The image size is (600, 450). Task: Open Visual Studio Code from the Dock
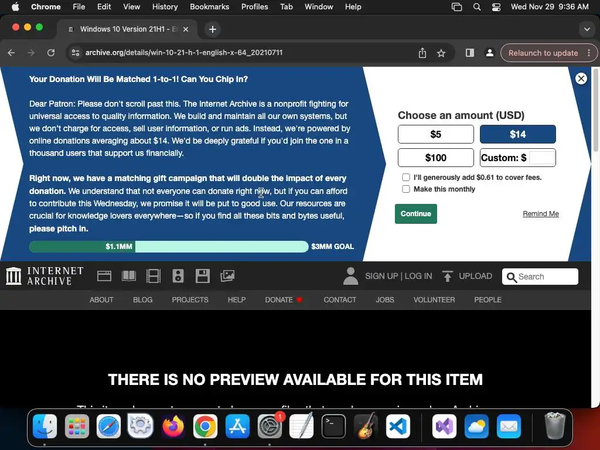coord(398,426)
